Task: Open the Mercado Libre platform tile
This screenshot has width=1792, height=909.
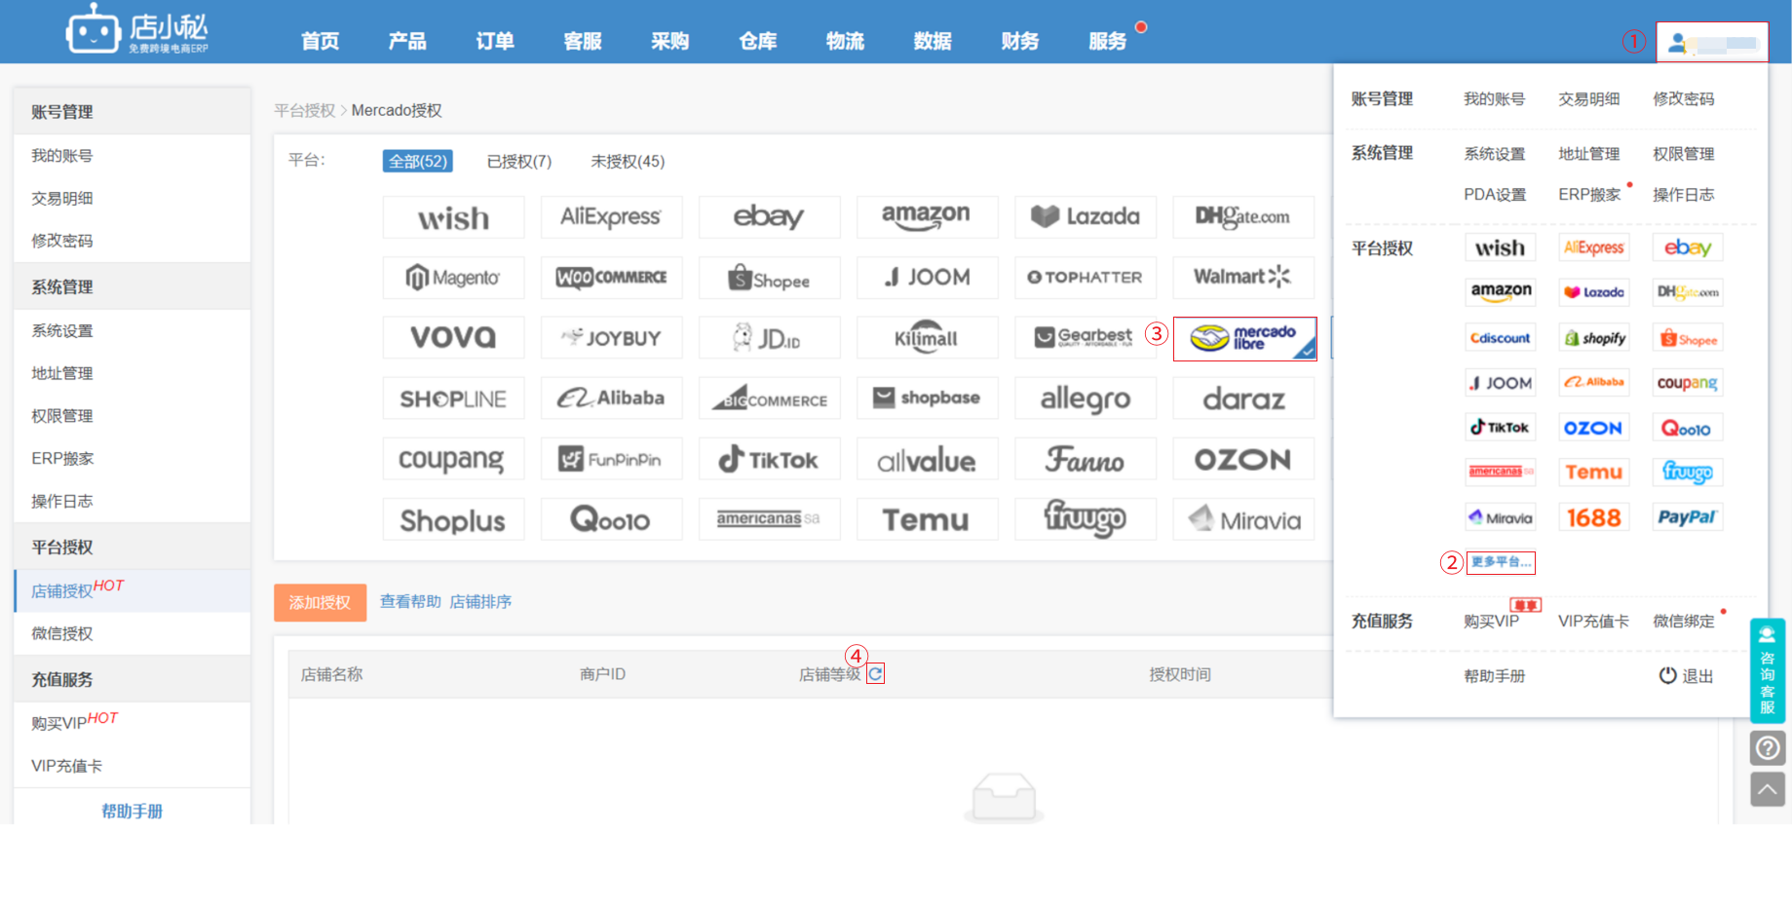Action: tap(1244, 339)
